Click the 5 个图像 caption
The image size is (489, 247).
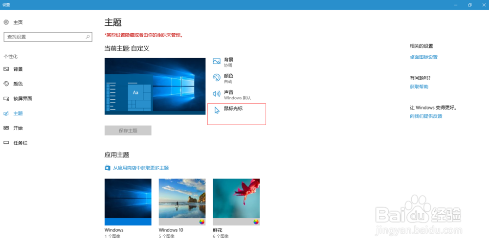tap(167, 236)
